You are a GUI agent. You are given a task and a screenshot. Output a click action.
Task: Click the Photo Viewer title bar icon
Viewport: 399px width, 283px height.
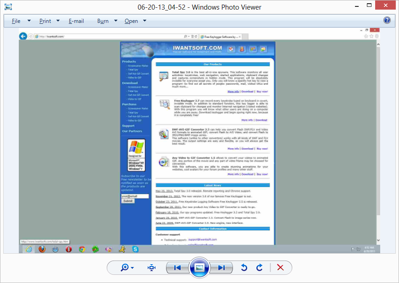pyautogui.click(x=8, y=7)
